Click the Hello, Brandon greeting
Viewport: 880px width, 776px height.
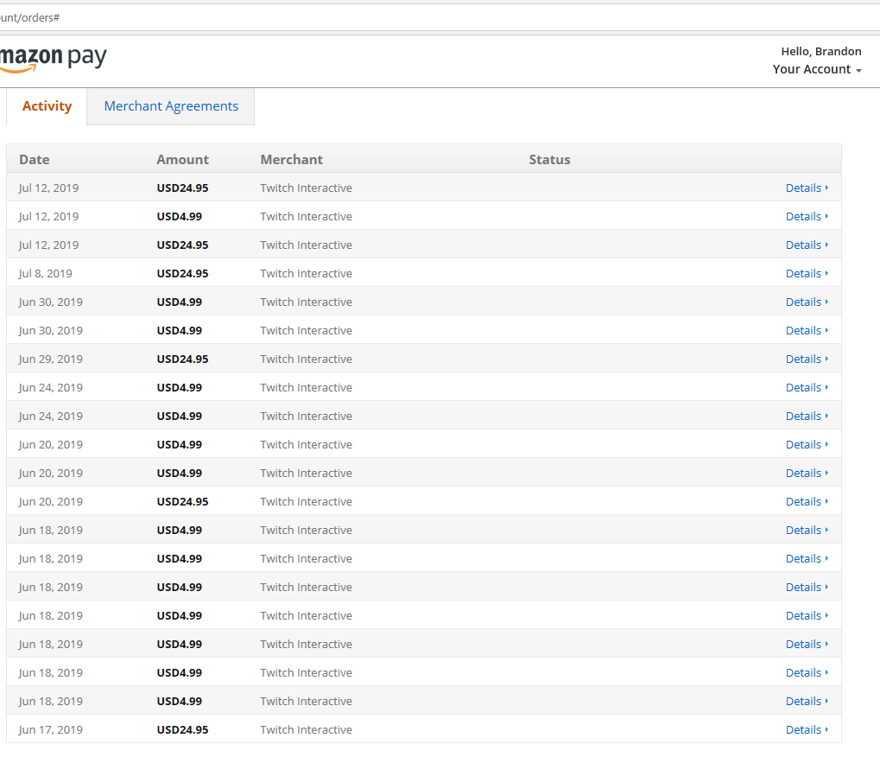tap(821, 51)
